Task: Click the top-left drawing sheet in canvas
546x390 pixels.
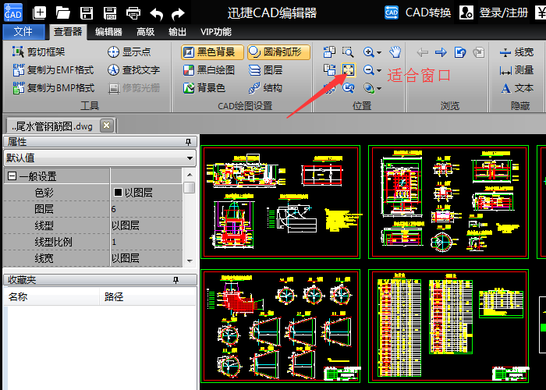Action: (281, 202)
